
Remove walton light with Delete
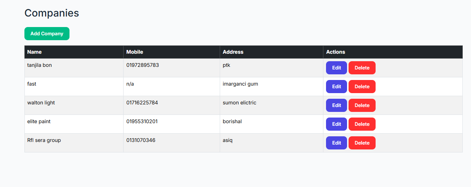pyautogui.click(x=362, y=106)
